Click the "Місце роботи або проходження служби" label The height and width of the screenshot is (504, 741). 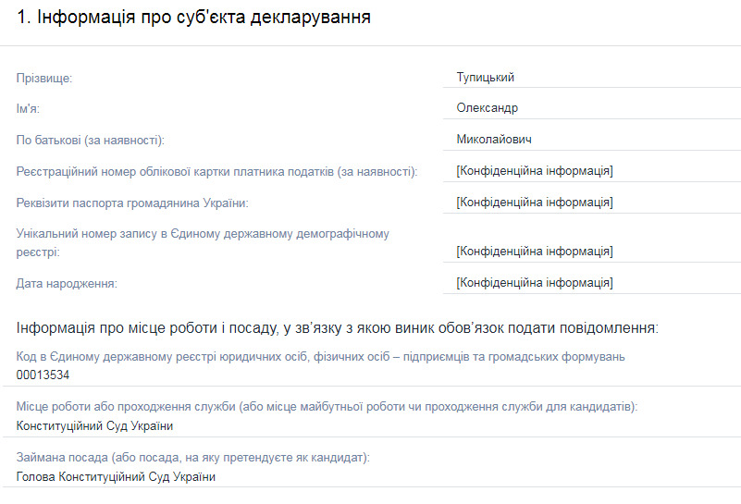click(x=327, y=407)
